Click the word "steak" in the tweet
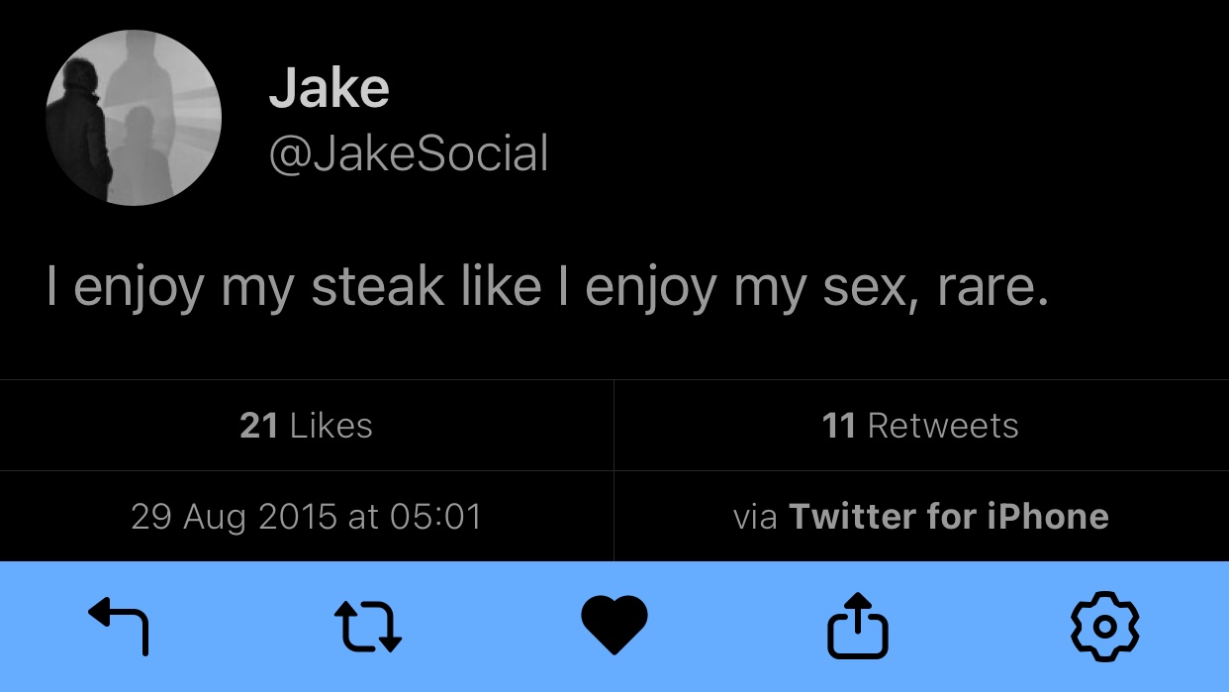This screenshot has height=692, width=1229. pyautogui.click(x=377, y=286)
